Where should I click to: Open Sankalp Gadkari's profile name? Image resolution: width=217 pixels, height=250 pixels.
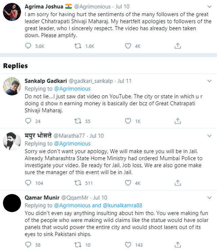(x=46, y=81)
